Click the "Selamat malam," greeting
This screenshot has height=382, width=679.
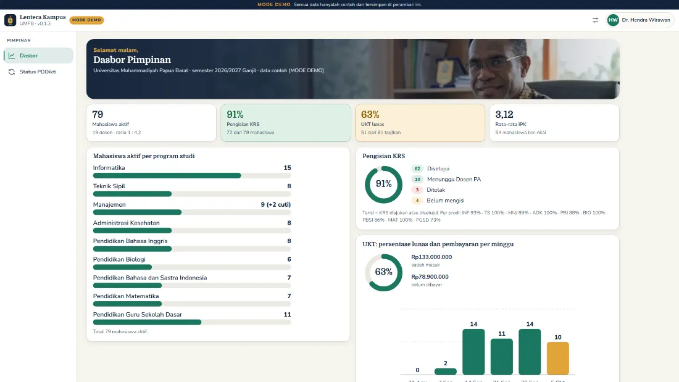coord(115,50)
